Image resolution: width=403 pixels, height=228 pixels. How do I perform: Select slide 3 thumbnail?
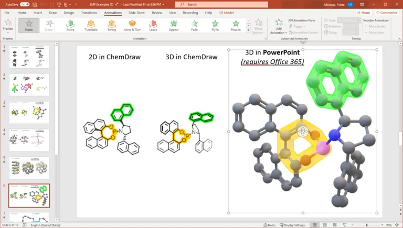(29, 113)
